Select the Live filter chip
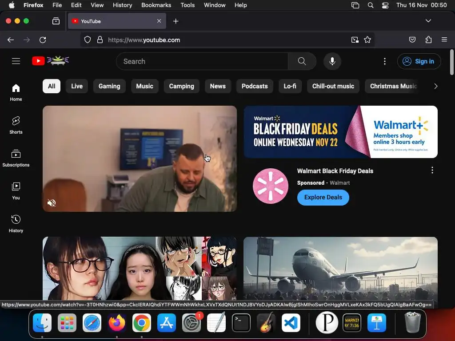The image size is (455, 341). tap(77, 86)
